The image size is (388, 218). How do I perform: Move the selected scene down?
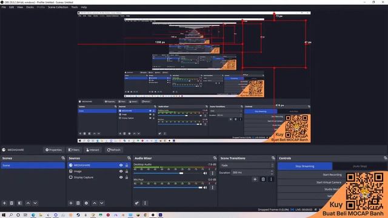coord(35,203)
